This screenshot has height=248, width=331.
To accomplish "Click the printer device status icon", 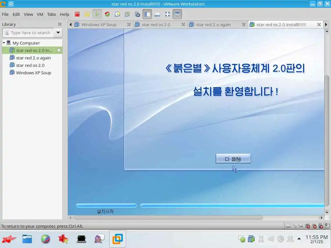I will (x=314, y=226).
